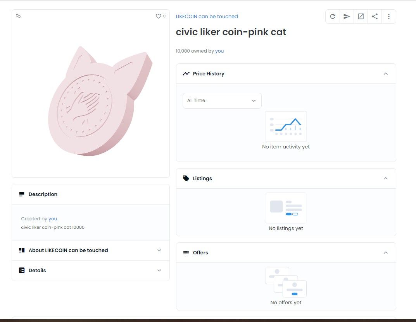Viewport: 416px width, 322px height.
Task: Click the Price History trend icon
Action: click(186, 74)
